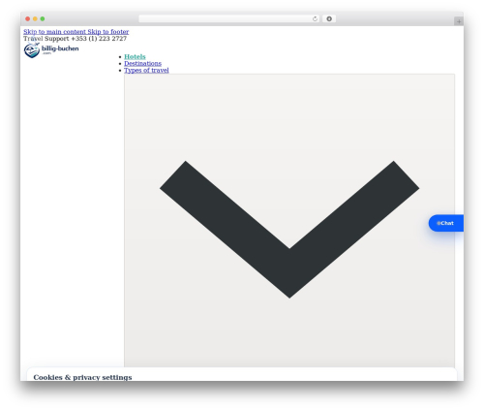Click the Cookies & privacy settings heading
484x410 pixels.
click(x=82, y=377)
